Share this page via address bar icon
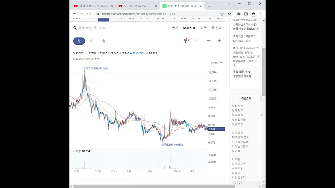This screenshot has height=188, width=335. tap(222, 14)
